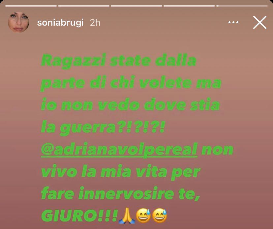This screenshot has height=229, width=273.
Task: Jump to the second story progress segment
Action: click(x=84, y=6)
